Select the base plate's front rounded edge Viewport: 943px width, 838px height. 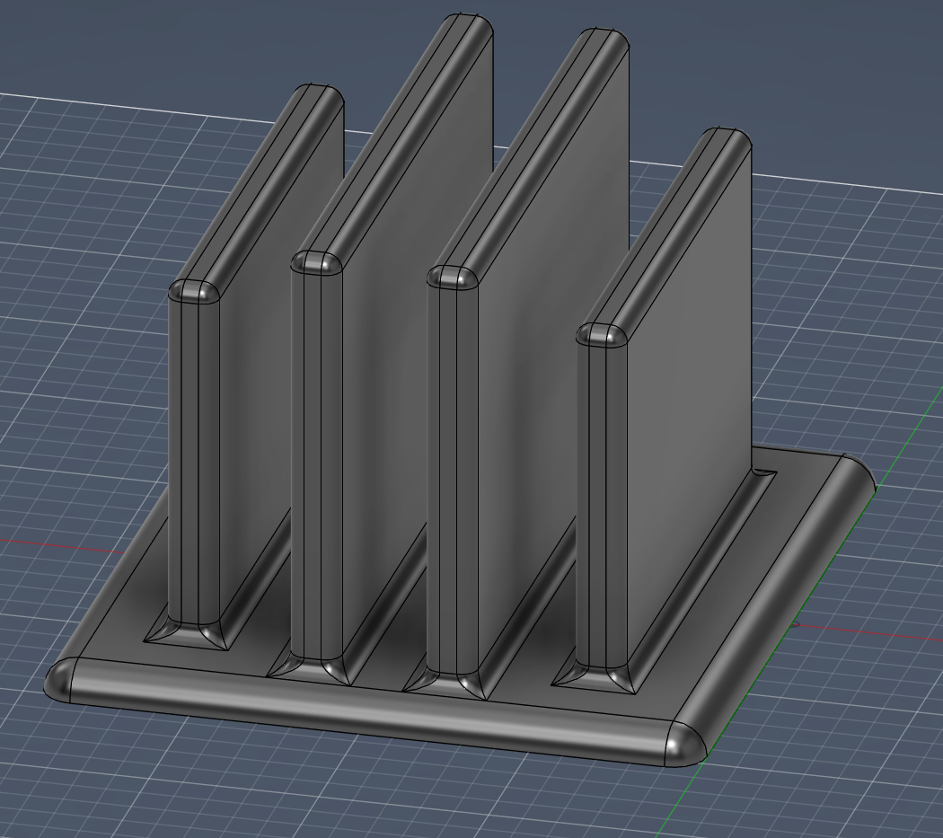tap(370, 714)
